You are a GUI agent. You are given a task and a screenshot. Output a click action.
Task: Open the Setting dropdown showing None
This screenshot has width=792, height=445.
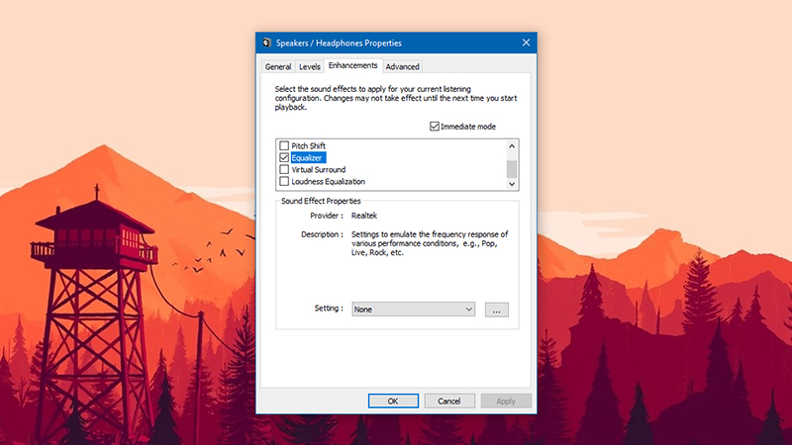coord(413,310)
